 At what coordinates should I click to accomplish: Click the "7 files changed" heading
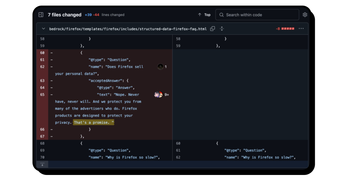coord(64,15)
